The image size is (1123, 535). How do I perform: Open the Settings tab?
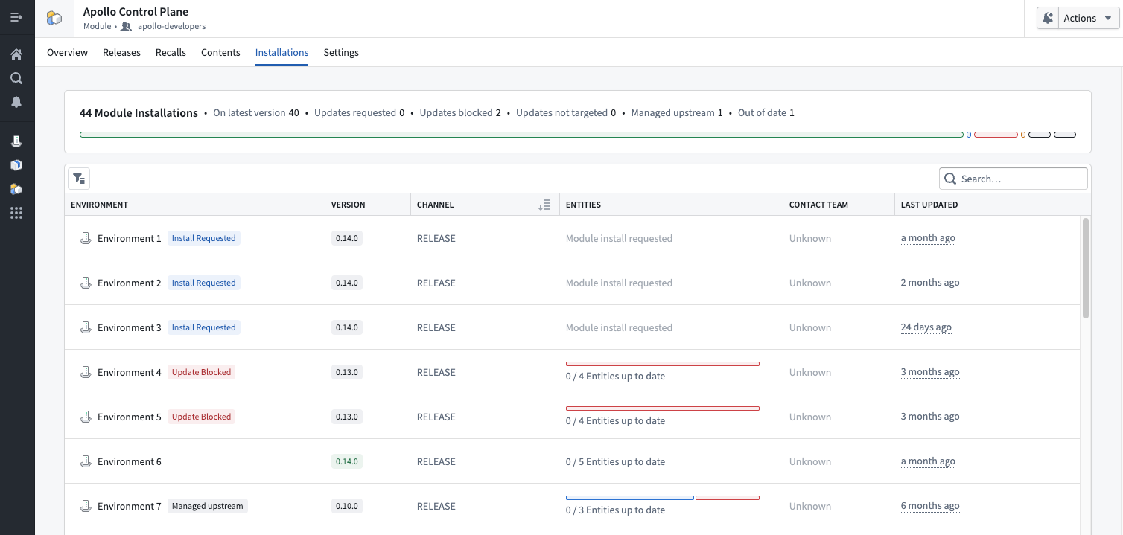pyautogui.click(x=341, y=52)
